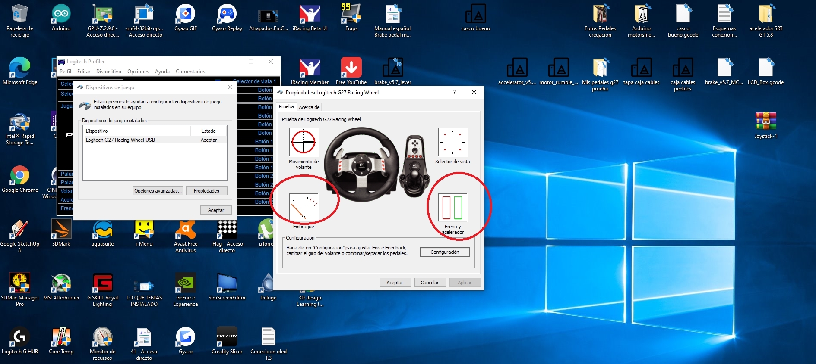Open Avast Free Antivirus icon

click(x=186, y=229)
